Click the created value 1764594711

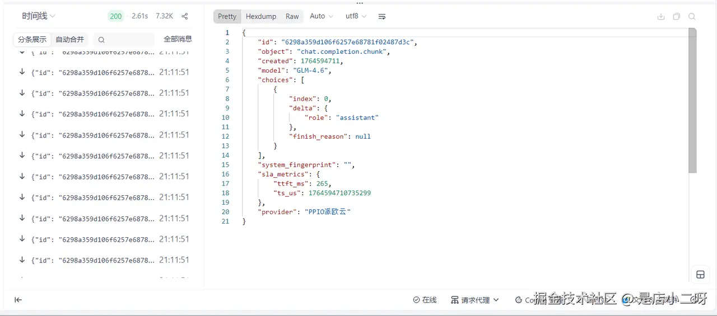320,61
